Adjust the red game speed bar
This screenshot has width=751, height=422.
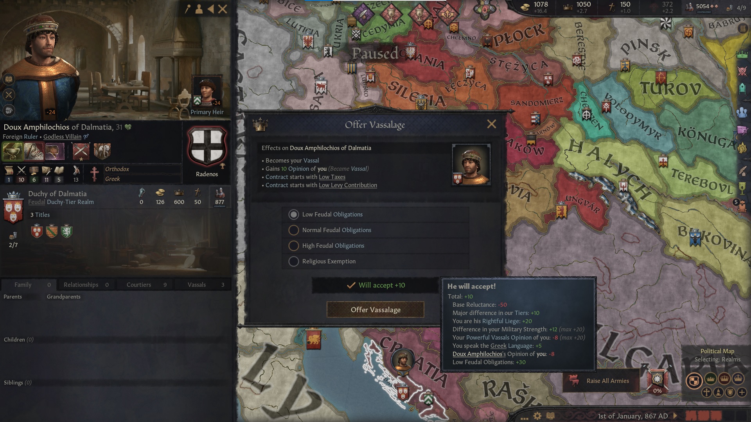pyautogui.click(x=703, y=416)
